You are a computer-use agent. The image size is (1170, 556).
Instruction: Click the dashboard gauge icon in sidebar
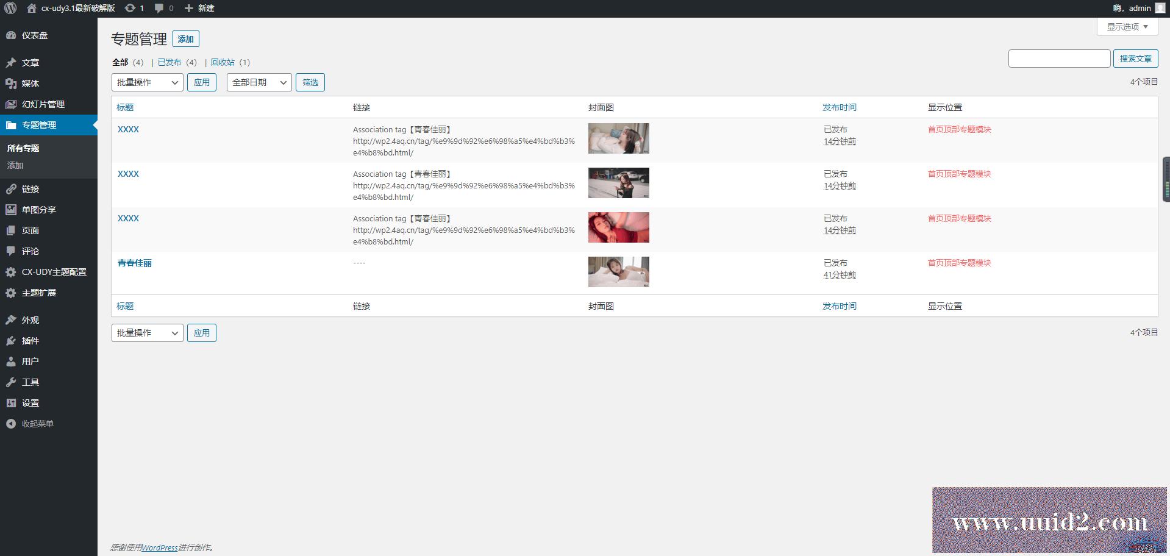tap(11, 35)
